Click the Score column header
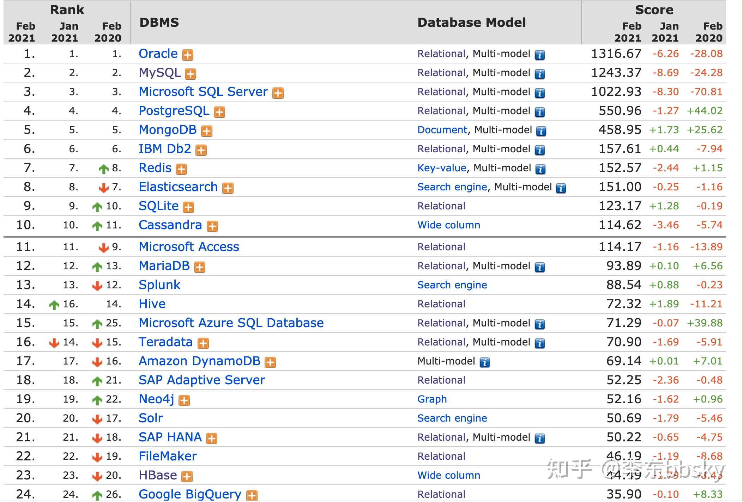This screenshot has height=502, width=743. 654,10
